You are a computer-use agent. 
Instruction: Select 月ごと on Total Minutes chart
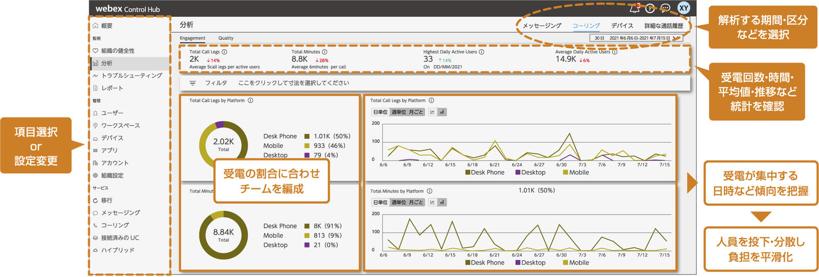pyautogui.click(x=416, y=202)
